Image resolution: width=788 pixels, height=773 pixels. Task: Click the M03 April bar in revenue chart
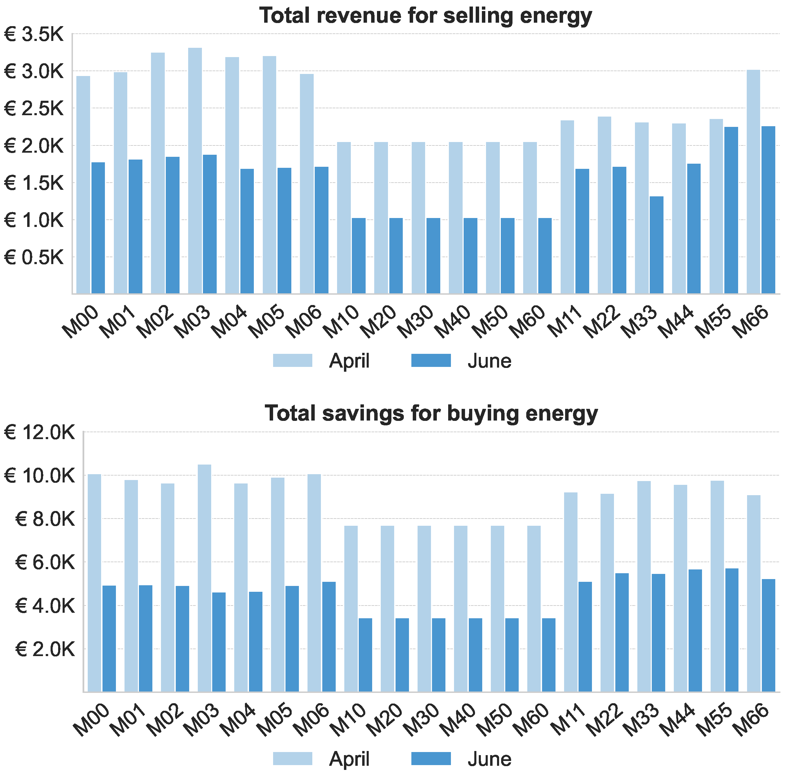(195, 171)
